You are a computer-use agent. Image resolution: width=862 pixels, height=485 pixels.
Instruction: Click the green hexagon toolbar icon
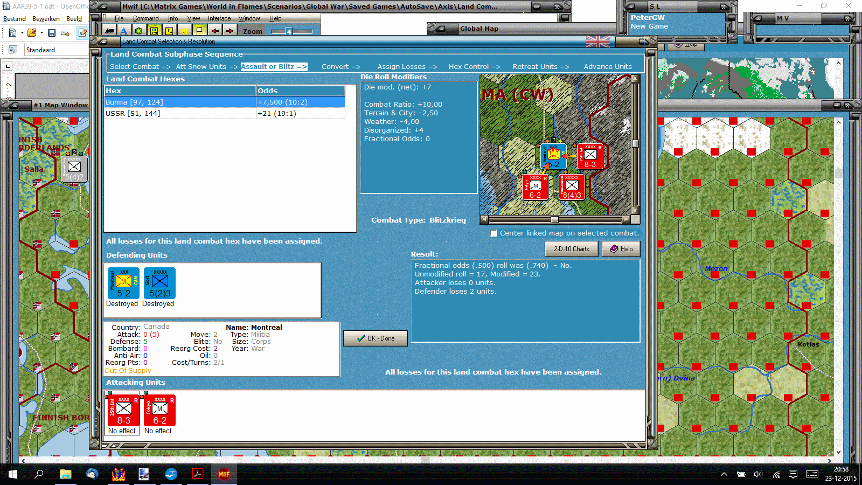click(x=139, y=31)
